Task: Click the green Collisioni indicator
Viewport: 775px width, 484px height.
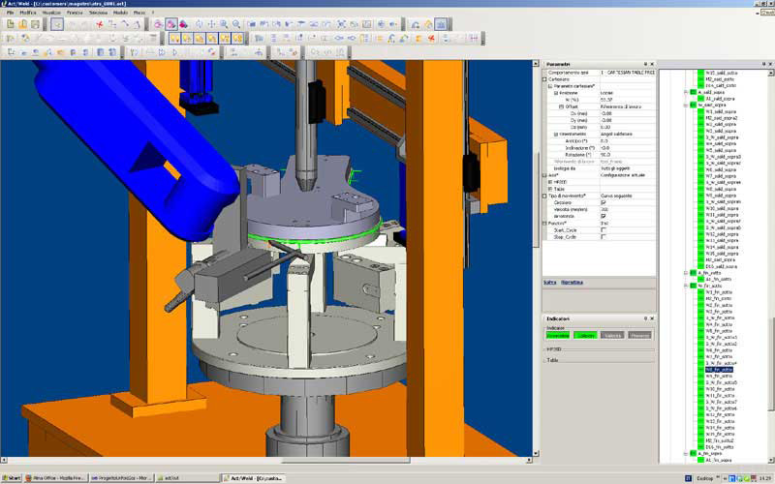Action: click(584, 335)
